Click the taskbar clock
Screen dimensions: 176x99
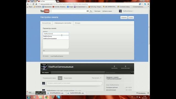pos(145,97)
